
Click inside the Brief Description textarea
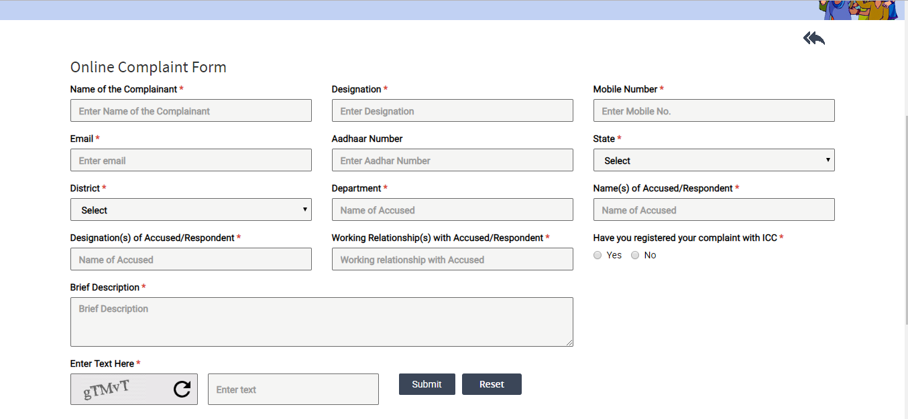click(x=321, y=322)
